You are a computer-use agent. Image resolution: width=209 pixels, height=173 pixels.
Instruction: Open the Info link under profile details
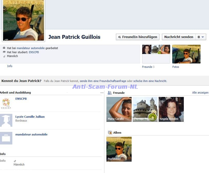tap(10, 66)
